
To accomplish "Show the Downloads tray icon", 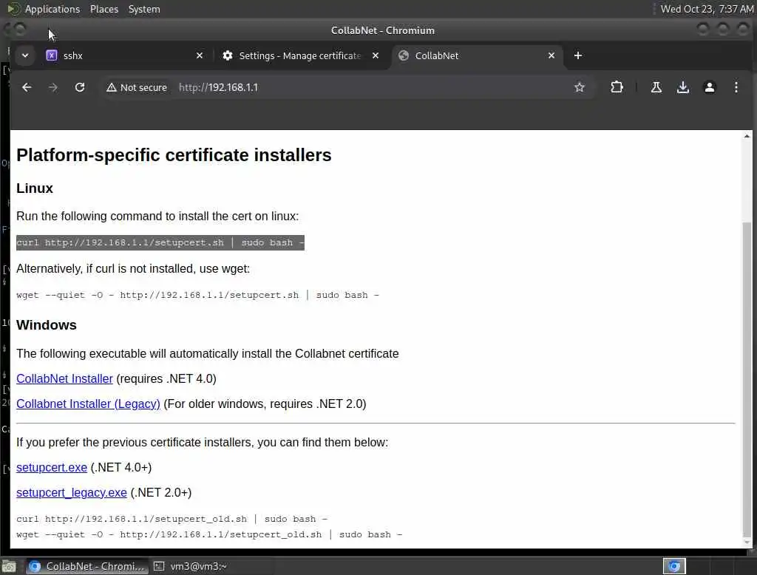I will click(x=682, y=87).
